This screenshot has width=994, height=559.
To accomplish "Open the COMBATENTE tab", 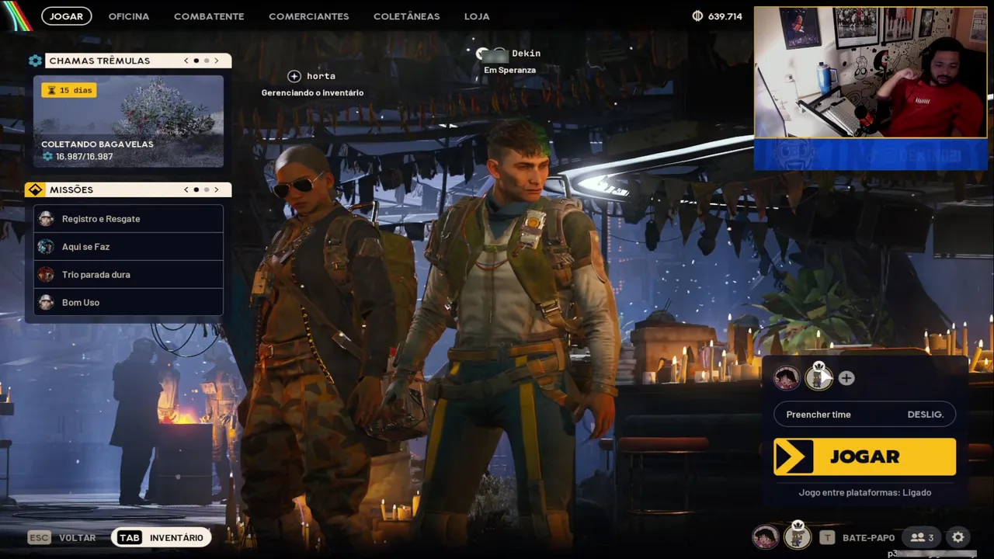I will coord(209,16).
